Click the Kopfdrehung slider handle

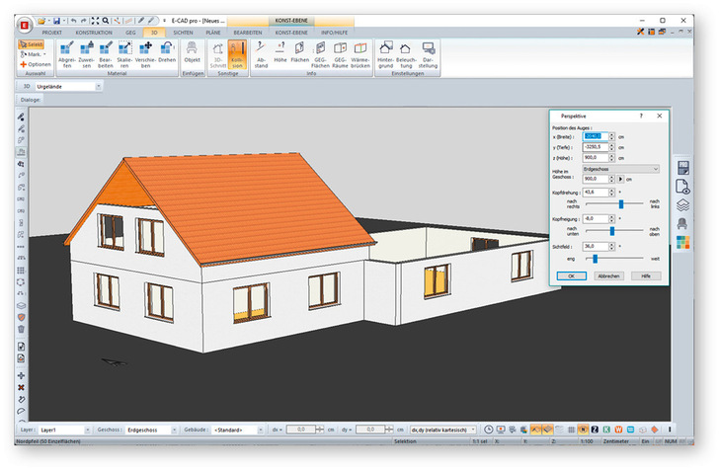[x=621, y=203]
